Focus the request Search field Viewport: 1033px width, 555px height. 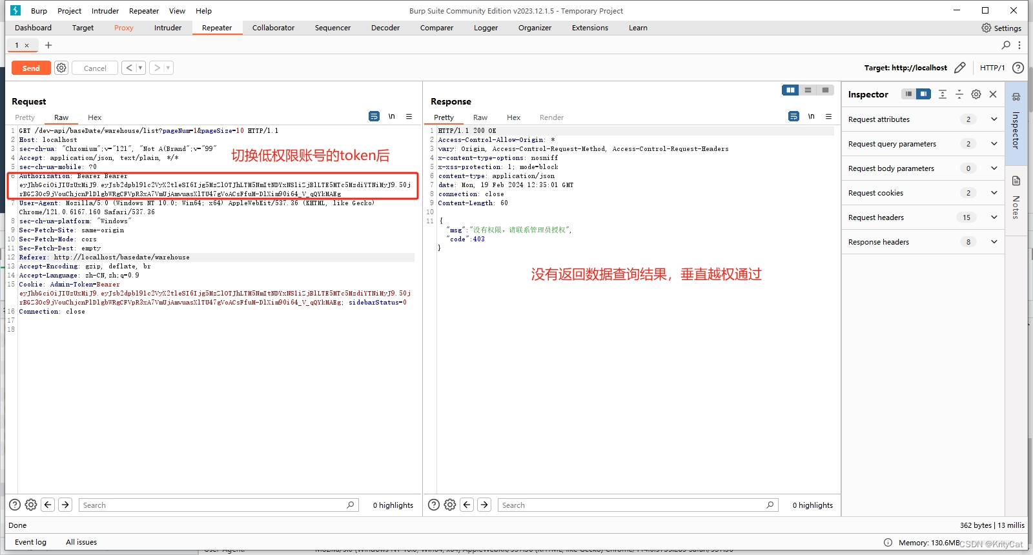(218, 505)
